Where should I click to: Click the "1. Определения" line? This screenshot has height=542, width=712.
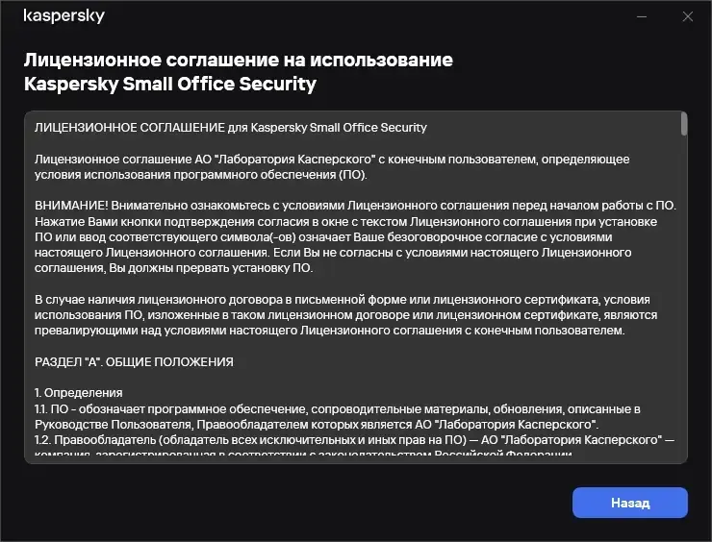pos(79,393)
